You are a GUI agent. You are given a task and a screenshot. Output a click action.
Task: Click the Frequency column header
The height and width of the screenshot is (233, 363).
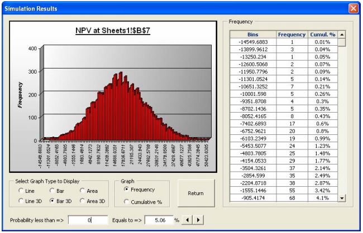click(292, 35)
